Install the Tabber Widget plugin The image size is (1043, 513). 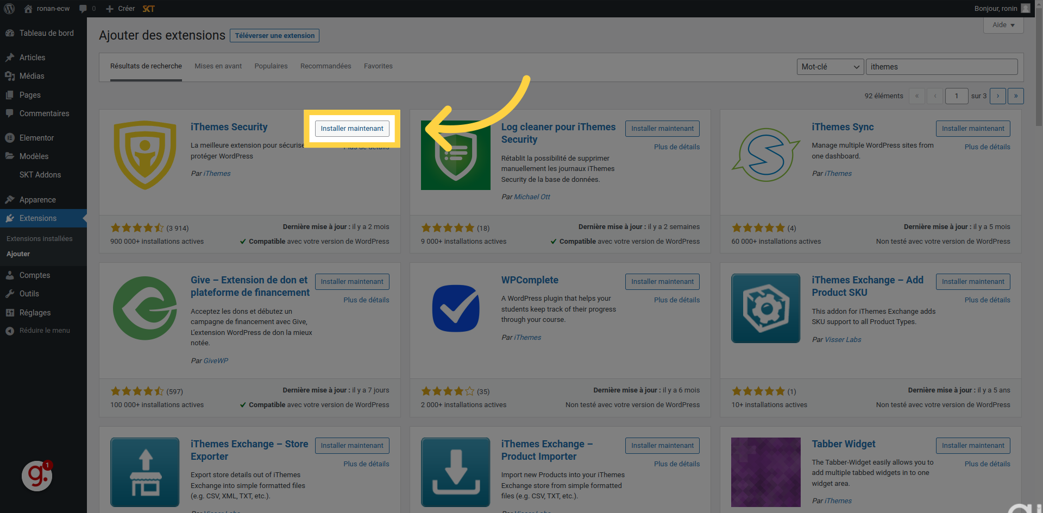(973, 446)
